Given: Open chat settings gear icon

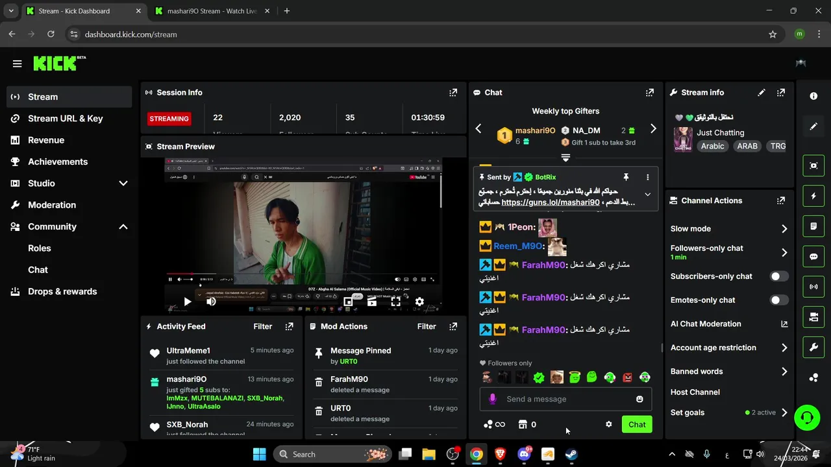Looking at the screenshot, I should [x=608, y=424].
